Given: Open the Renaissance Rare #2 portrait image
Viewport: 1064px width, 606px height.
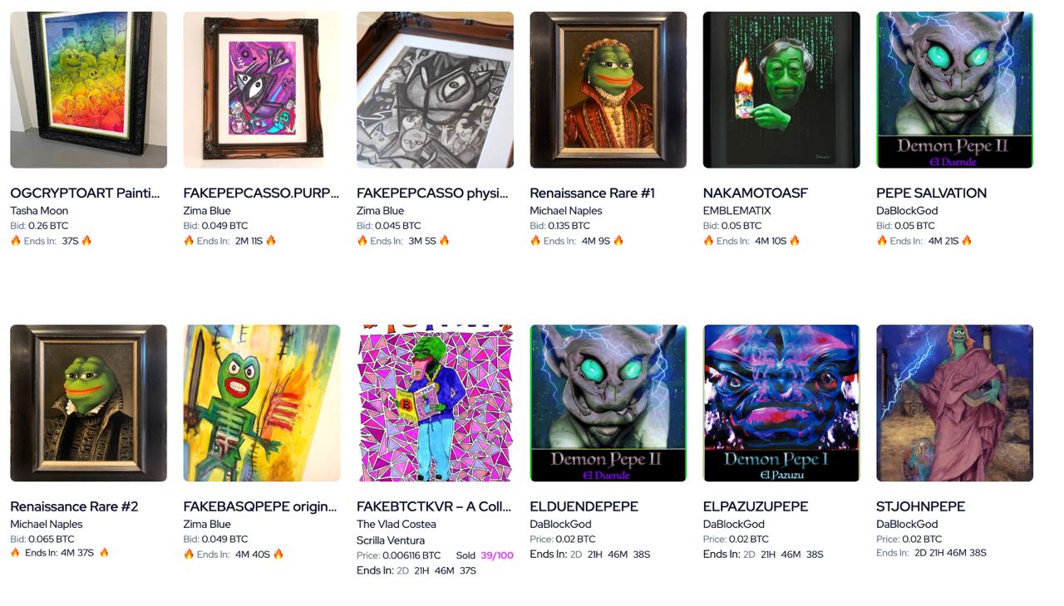Looking at the screenshot, I should tap(88, 403).
